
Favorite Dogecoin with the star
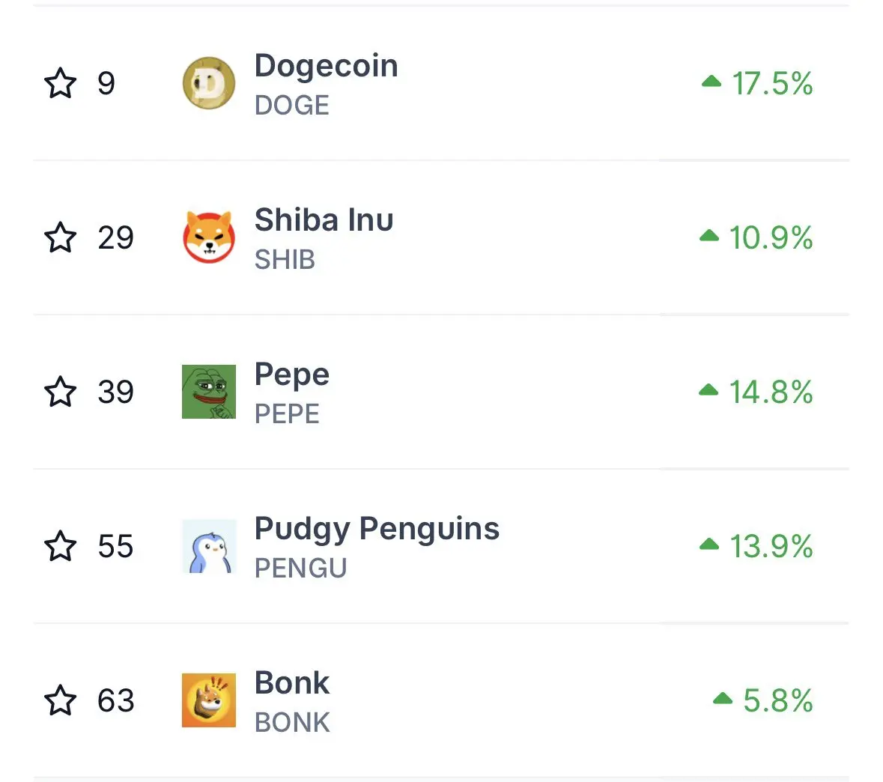pyautogui.click(x=60, y=83)
